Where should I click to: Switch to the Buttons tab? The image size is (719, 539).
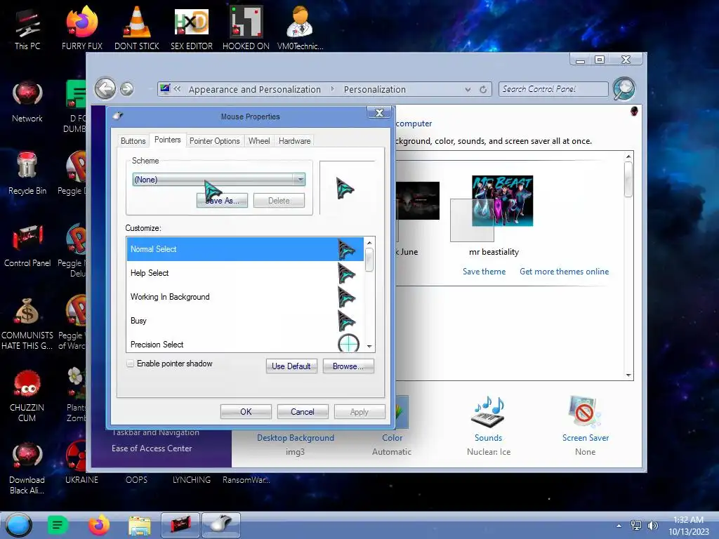click(133, 140)
